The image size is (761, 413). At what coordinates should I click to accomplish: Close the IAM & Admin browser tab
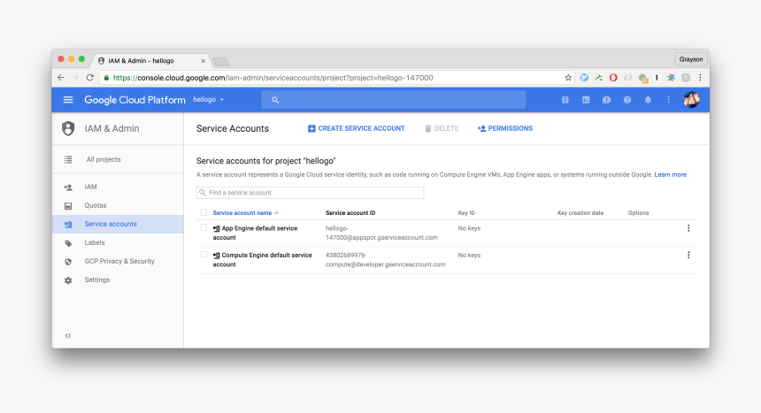(x=203, y=61)
